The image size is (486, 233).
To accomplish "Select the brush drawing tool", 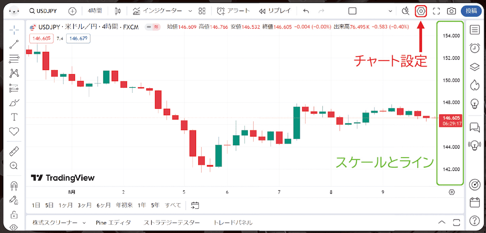I will (x=14, y=102).
